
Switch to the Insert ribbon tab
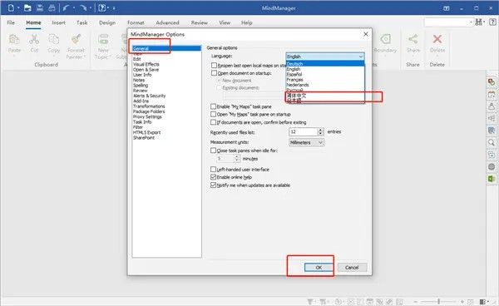point(58,22)
